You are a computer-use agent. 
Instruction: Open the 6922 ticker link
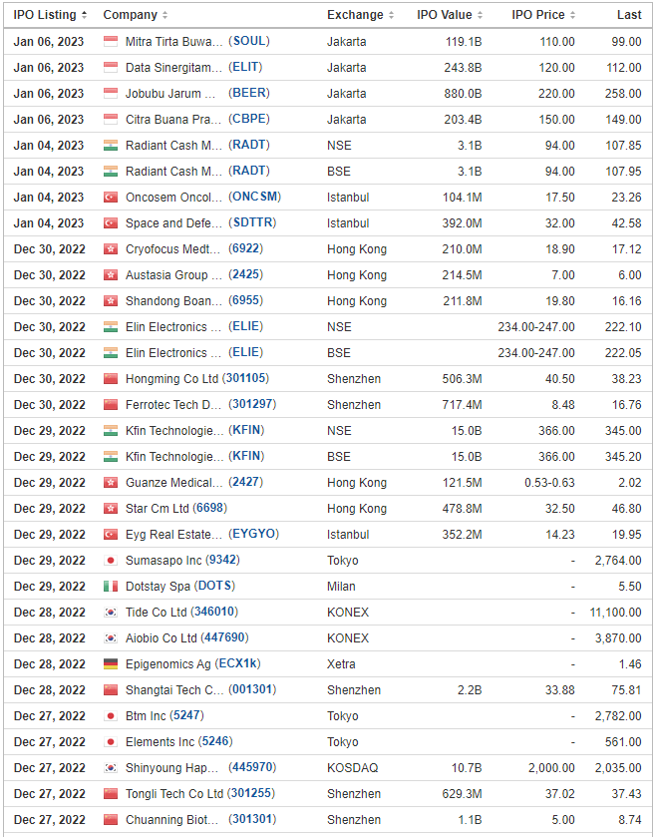coord(246,248)
